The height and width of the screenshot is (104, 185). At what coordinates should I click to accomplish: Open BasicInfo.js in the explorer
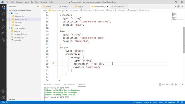(x=19, y=16)
